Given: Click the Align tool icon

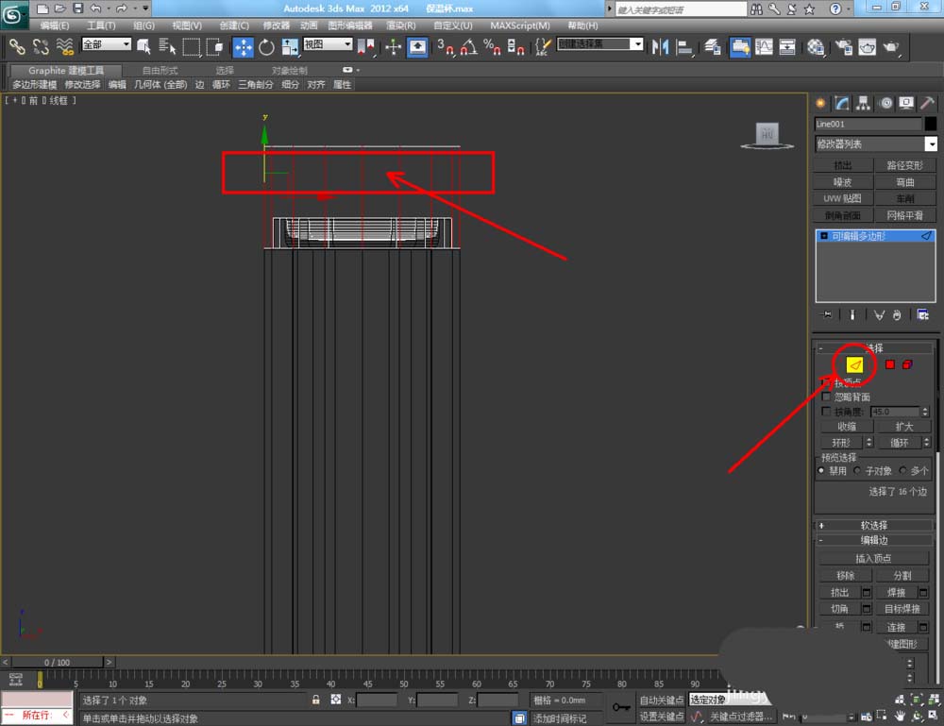Looking at the screenshot, I should click(x=683, y=47).
